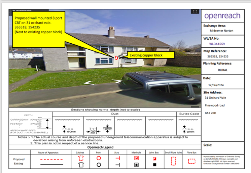Click the 'Small Fibre Joint' column header

(x=173, y=153)
